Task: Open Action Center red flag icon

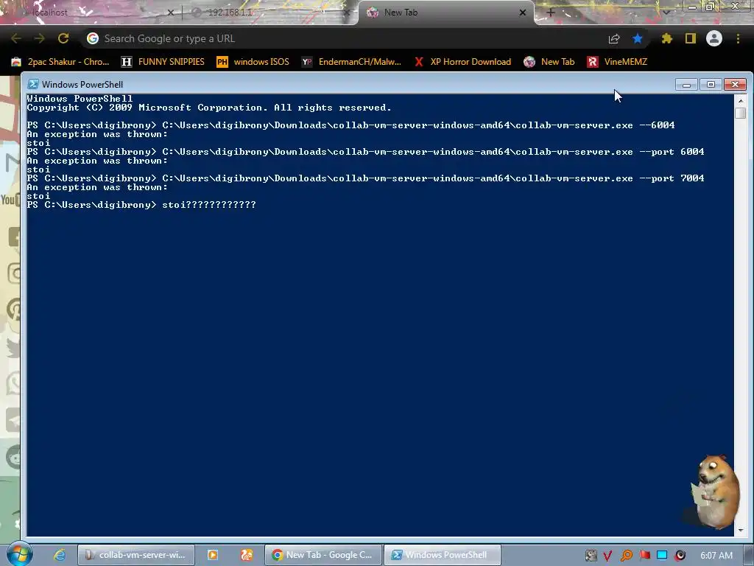Action: [644, 556]
